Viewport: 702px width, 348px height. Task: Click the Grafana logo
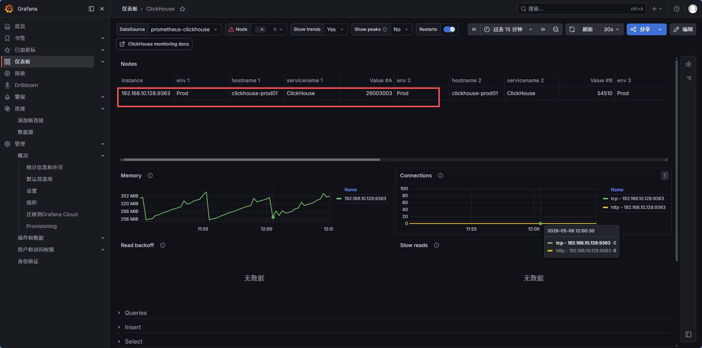(9, 9)
